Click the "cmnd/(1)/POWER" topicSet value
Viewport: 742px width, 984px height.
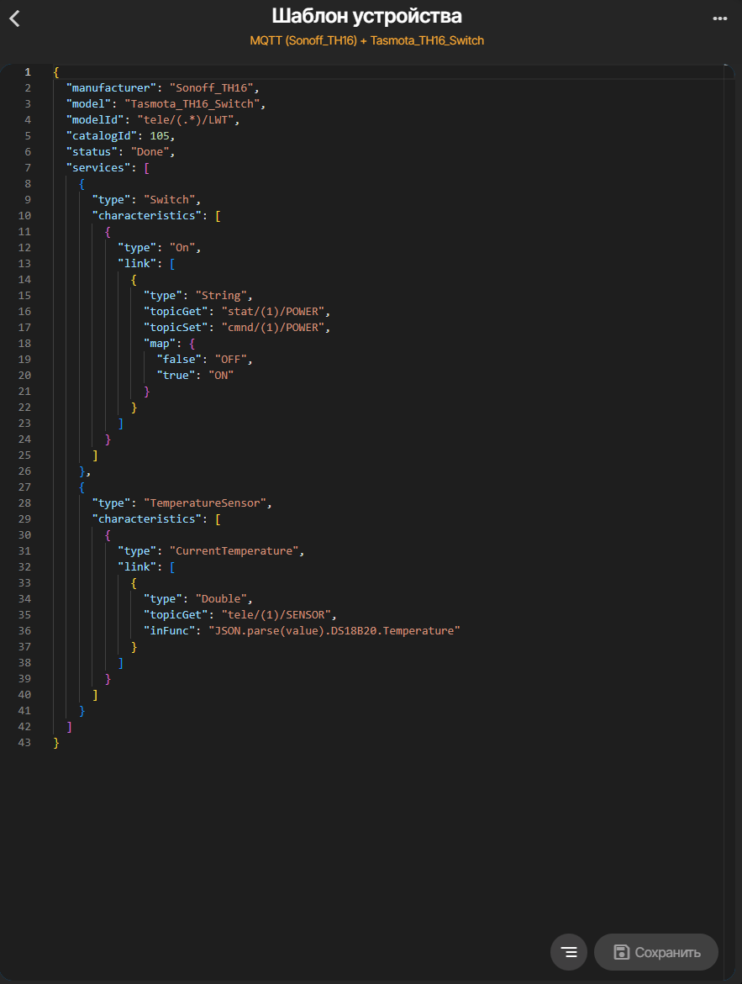pyautogui.click(x=276, y=328)
